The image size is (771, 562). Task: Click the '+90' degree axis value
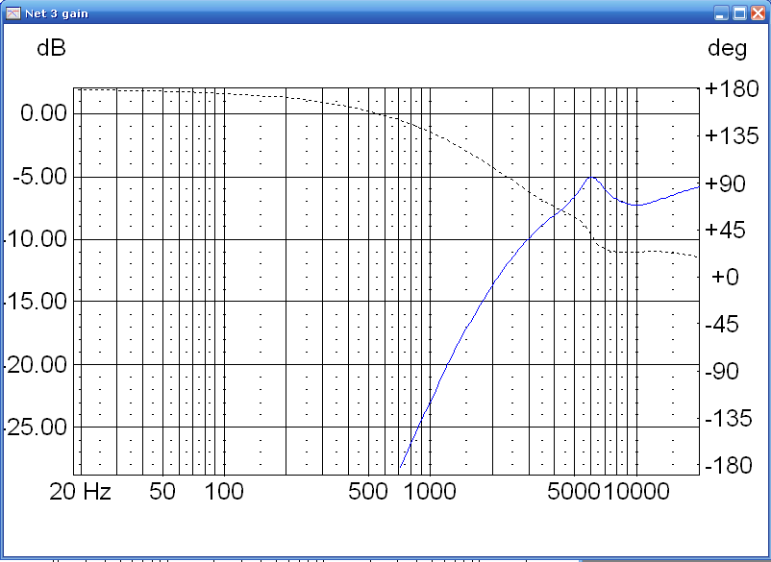(726, 183)
